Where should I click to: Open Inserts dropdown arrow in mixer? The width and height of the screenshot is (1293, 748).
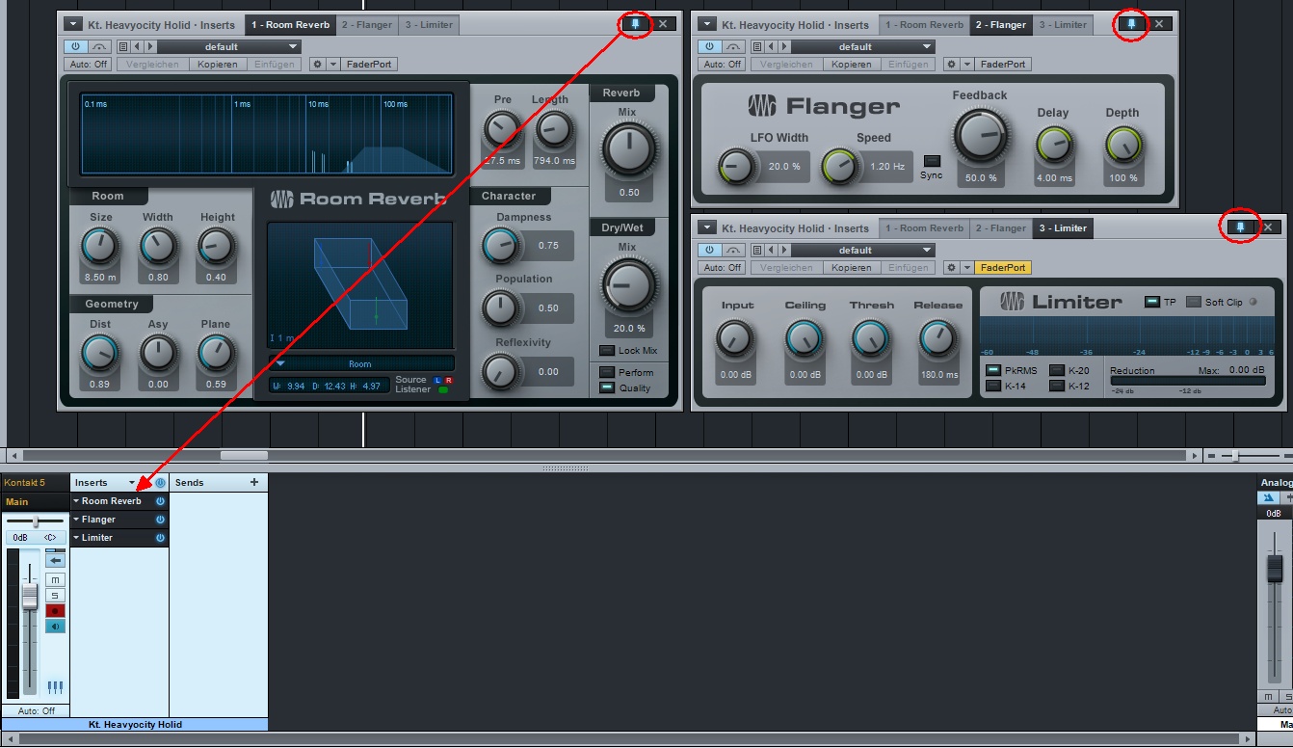(132, 483)
